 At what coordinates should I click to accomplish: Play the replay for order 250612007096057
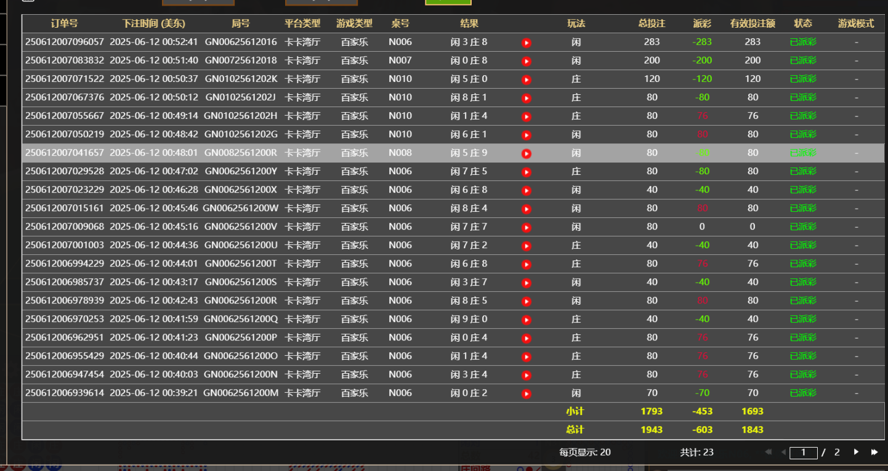pos(527,42)
